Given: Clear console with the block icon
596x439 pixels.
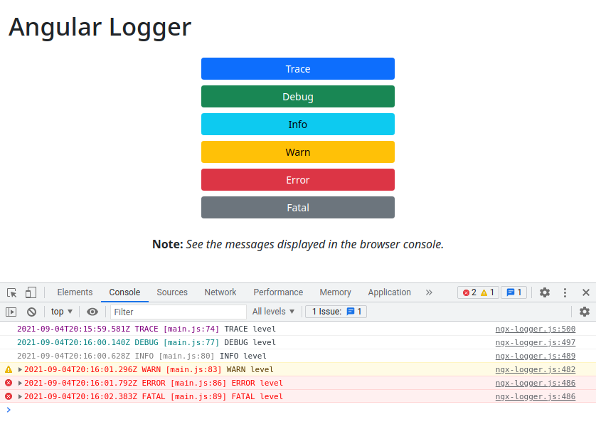Looking at the screenshot, I should pyautogui.click(x=31, y=312).
